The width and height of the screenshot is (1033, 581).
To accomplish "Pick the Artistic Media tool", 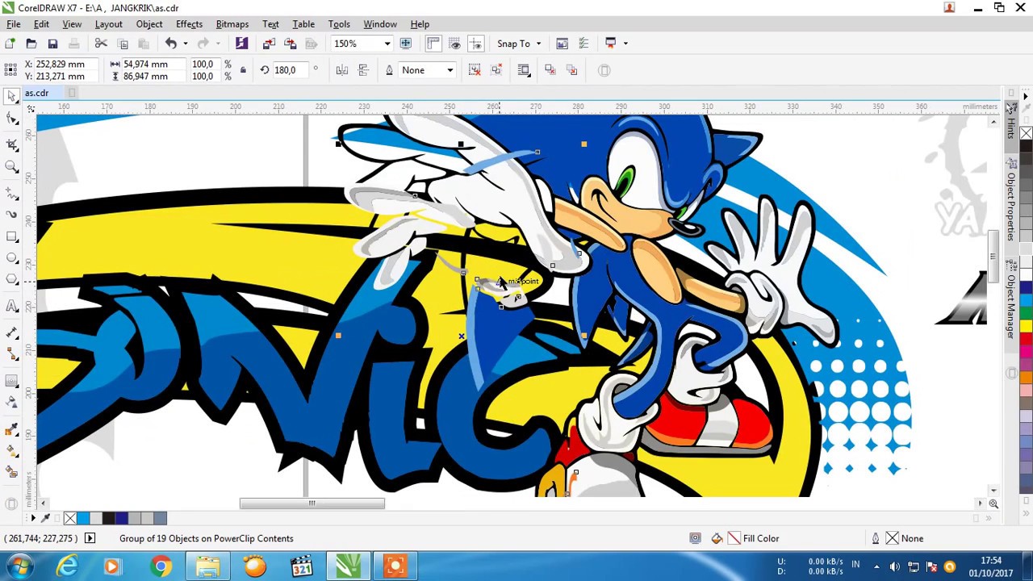I will (x=12, y=214).
